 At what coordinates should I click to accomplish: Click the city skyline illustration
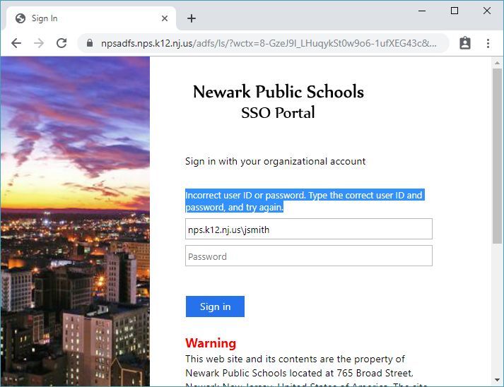75,221
